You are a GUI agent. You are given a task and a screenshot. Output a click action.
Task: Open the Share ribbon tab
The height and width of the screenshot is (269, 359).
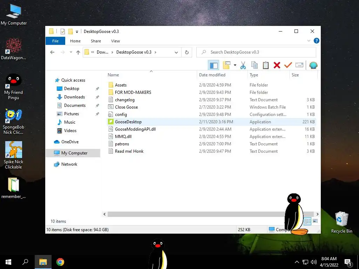click(x=96, y=41)
